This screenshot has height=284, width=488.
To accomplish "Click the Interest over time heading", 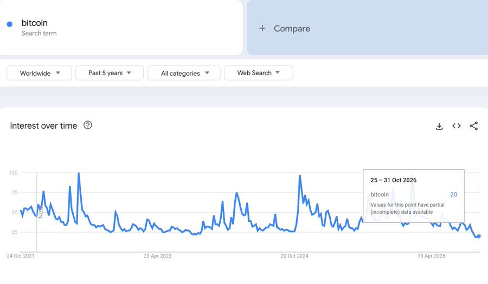I will [x=43, y=126].
